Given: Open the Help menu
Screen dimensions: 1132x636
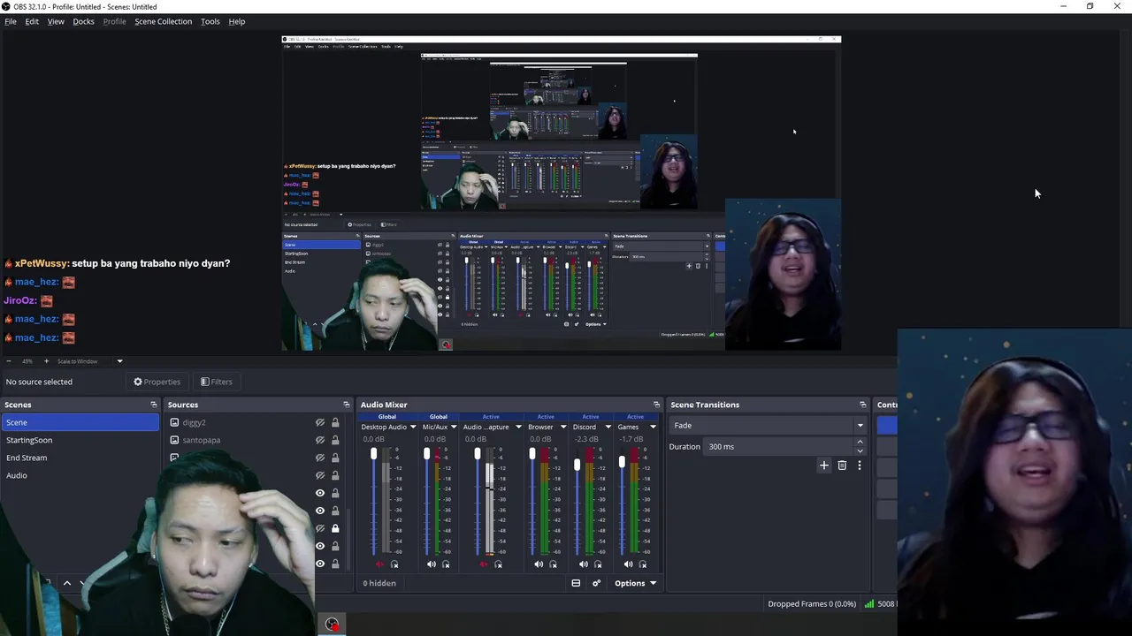Looking at the screenshot, I should point(237,21).
